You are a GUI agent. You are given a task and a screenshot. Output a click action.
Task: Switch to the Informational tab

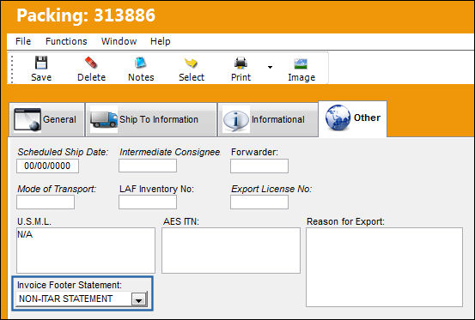point(268,120)
